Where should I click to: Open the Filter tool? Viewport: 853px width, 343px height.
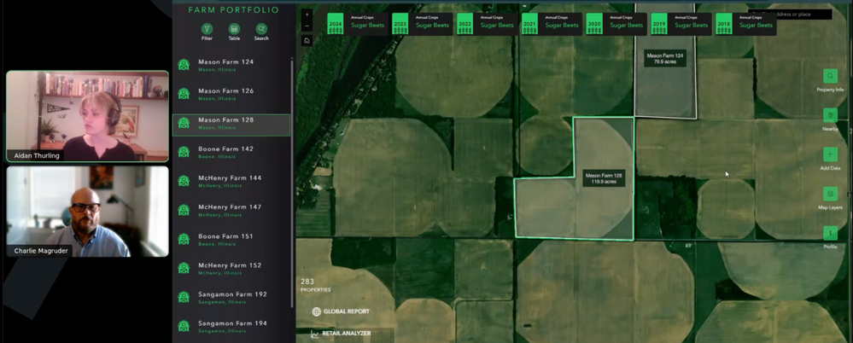click(207, 29)
